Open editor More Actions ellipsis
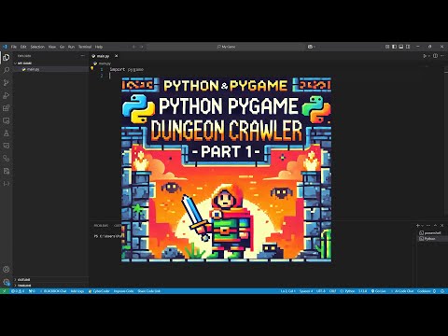The image size is (448, 336). coord(442,56)
